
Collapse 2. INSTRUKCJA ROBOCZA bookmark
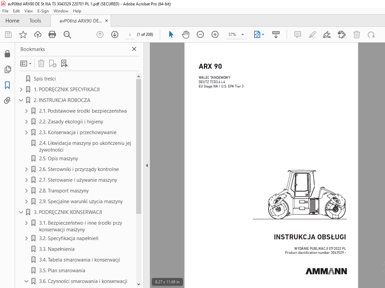21,100
